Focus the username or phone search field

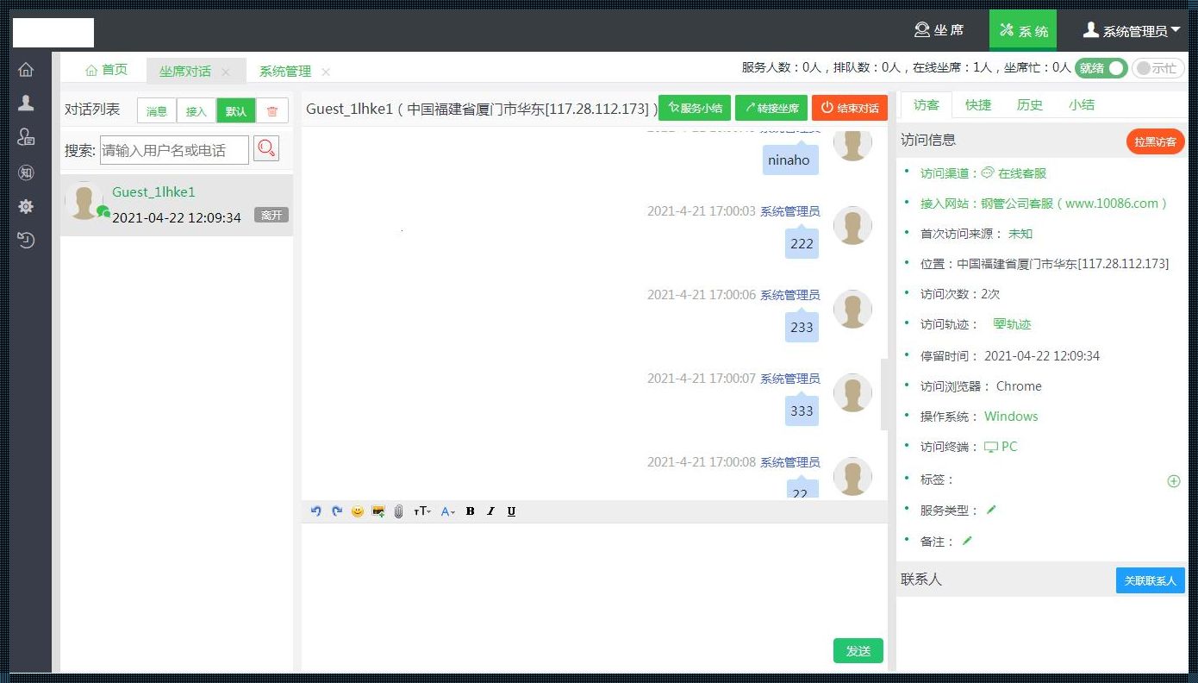175,150
